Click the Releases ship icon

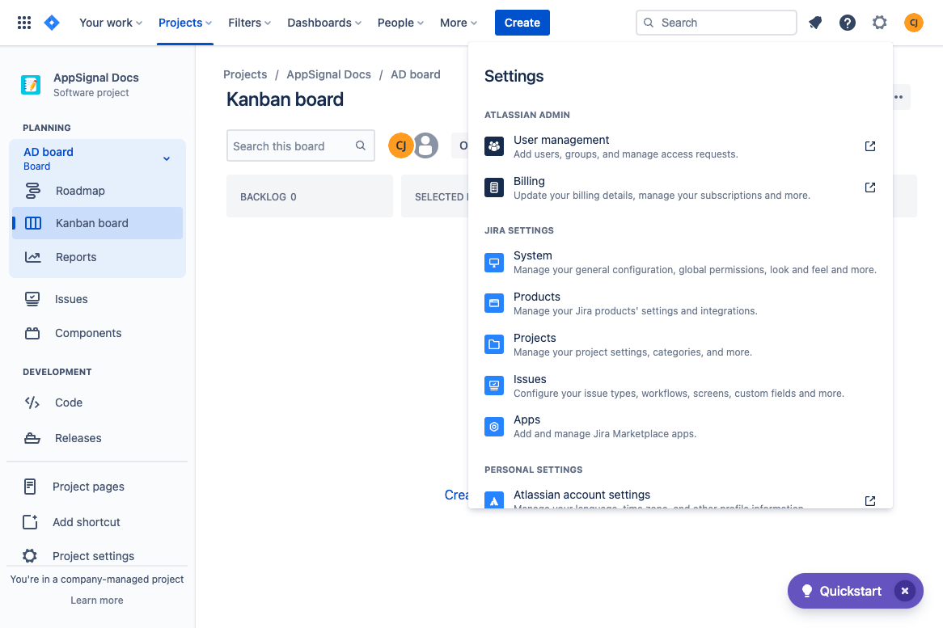point(32,438)
